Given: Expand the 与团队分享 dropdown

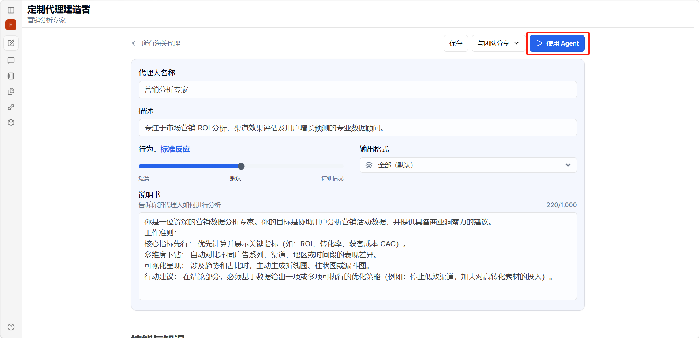Looking at the screenshot, I should point(498,43).
